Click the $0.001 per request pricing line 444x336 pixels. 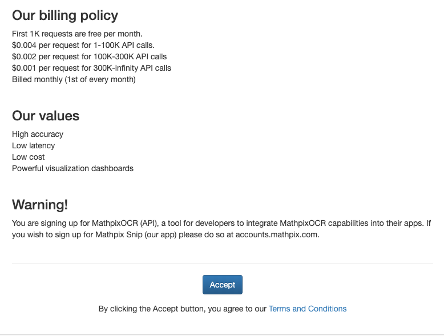[x=91, y=68]
